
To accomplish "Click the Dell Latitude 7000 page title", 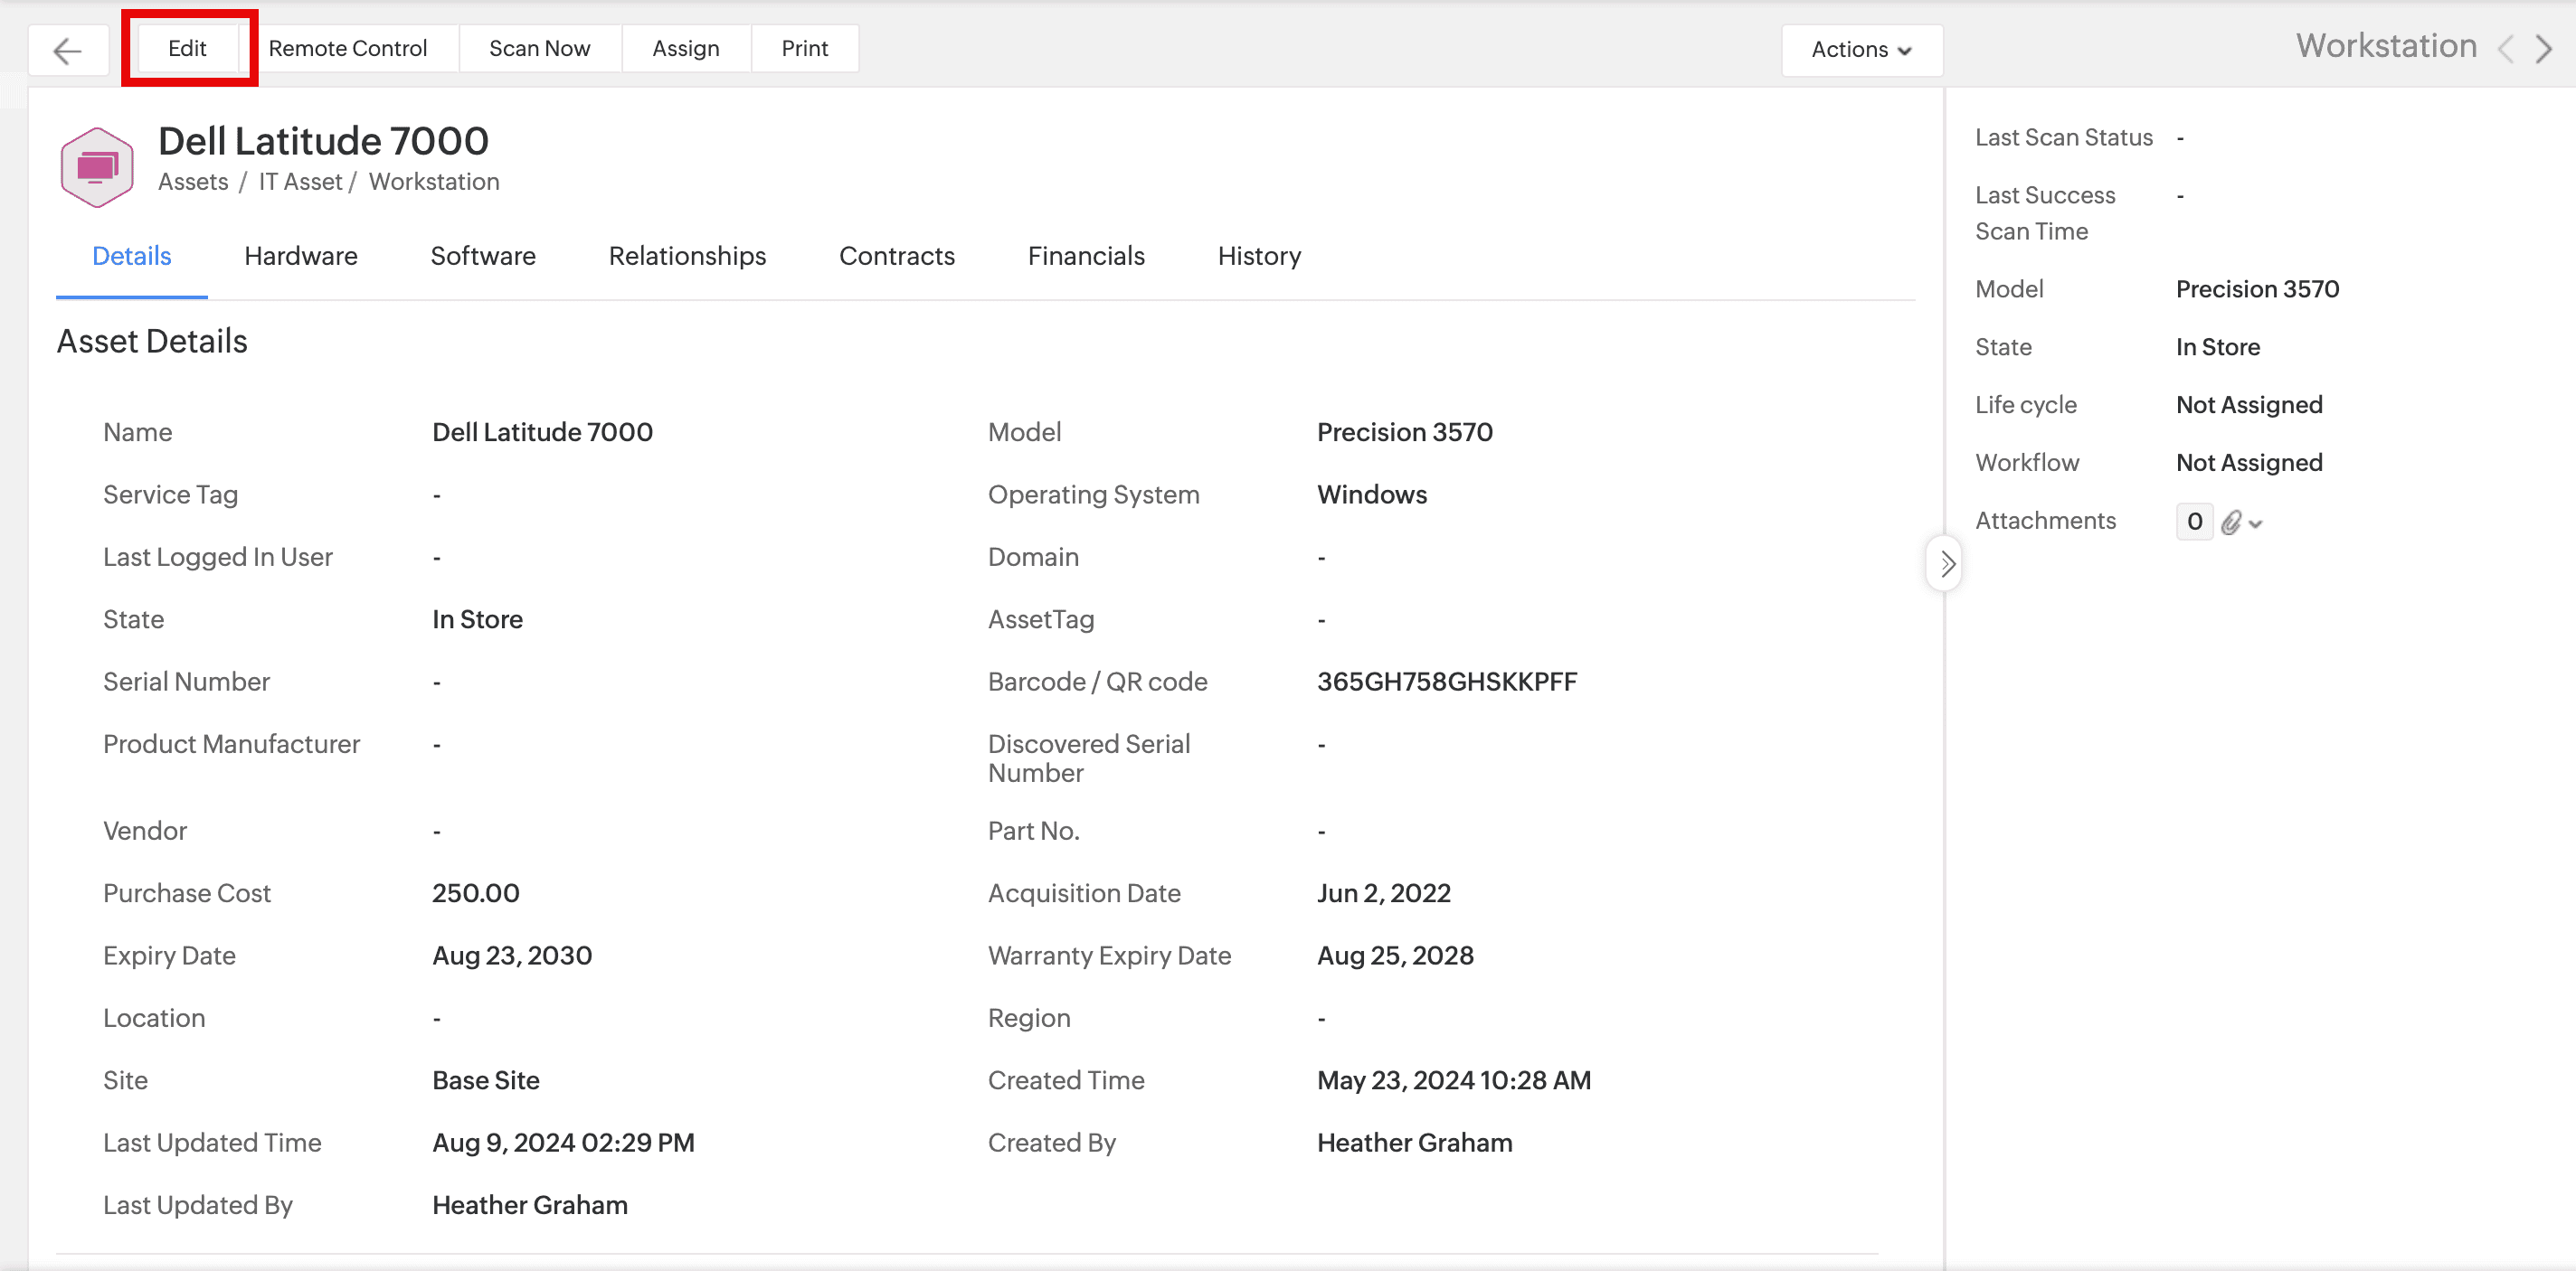I will 323,141.
